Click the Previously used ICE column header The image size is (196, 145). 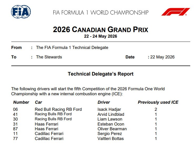158,102
